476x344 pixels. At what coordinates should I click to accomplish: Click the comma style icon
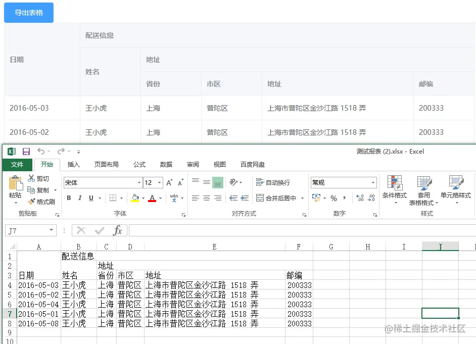[344, 198]
